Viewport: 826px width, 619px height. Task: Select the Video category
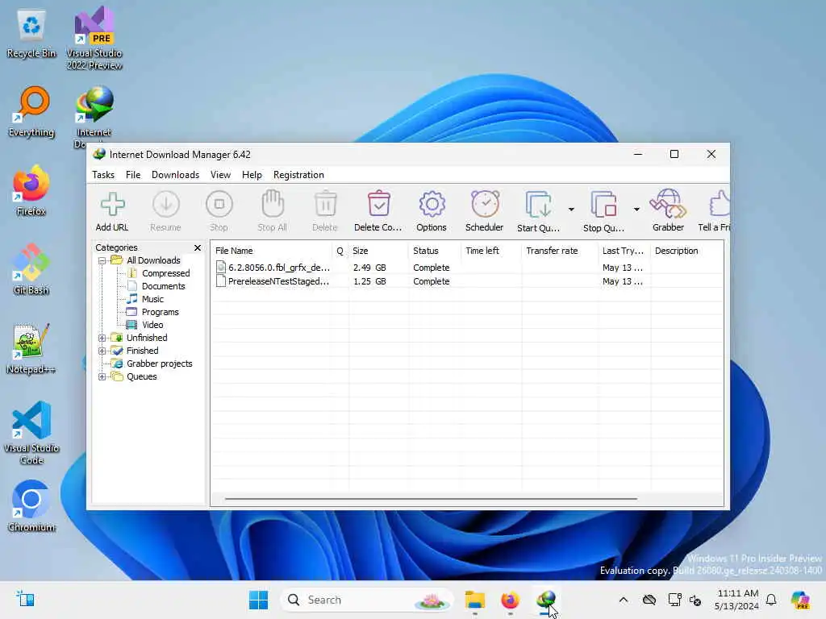click(152, 326)
